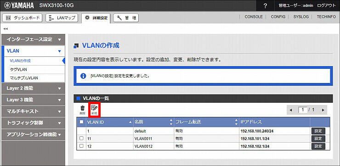Click the '管理ユーザー: admin' label
The image size is (340, 166).
pyautogui.click(x=296, y=6)
